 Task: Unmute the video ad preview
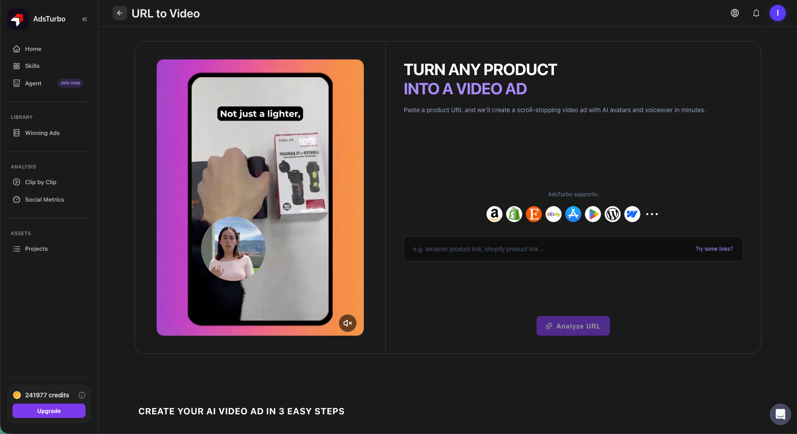348,323
